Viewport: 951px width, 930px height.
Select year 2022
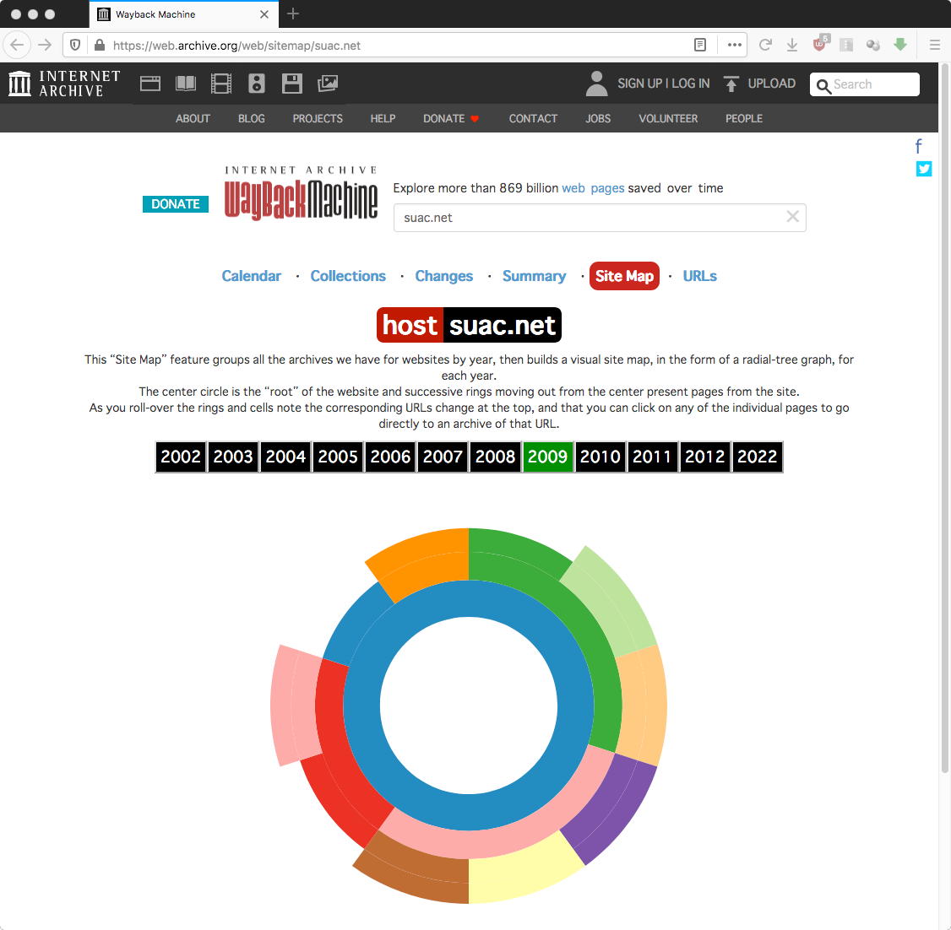click(757, 457)
